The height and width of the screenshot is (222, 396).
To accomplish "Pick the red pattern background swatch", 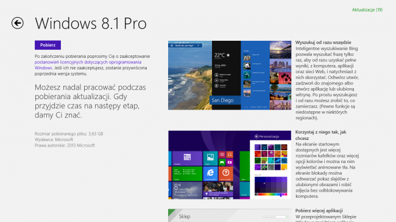I will coord(258,154).
